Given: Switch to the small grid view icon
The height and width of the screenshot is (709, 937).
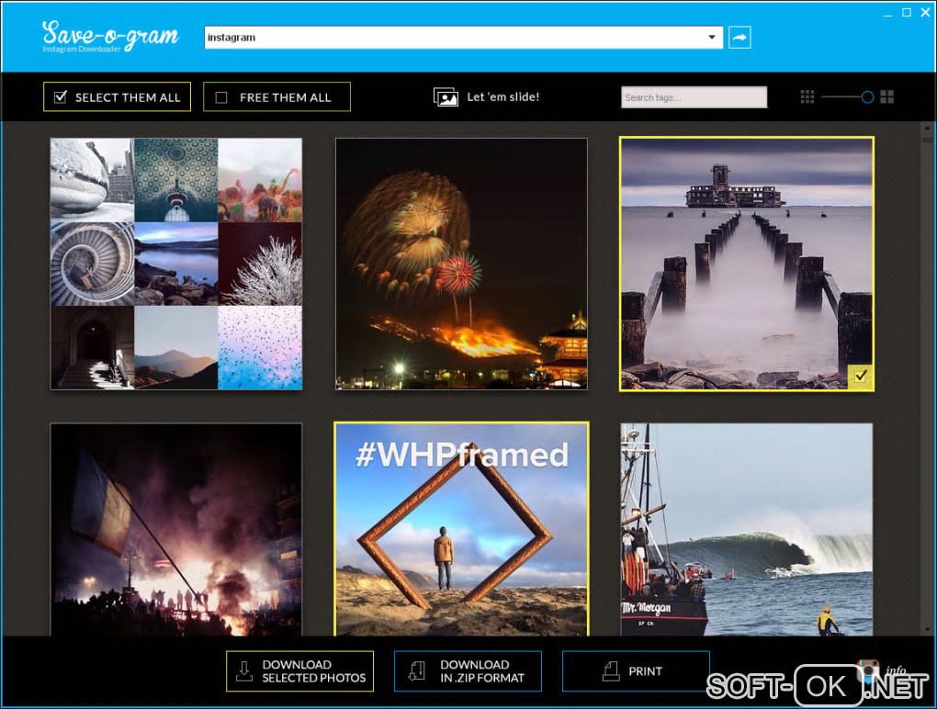Looking at the screenshot, I should [x=807, y=96].
